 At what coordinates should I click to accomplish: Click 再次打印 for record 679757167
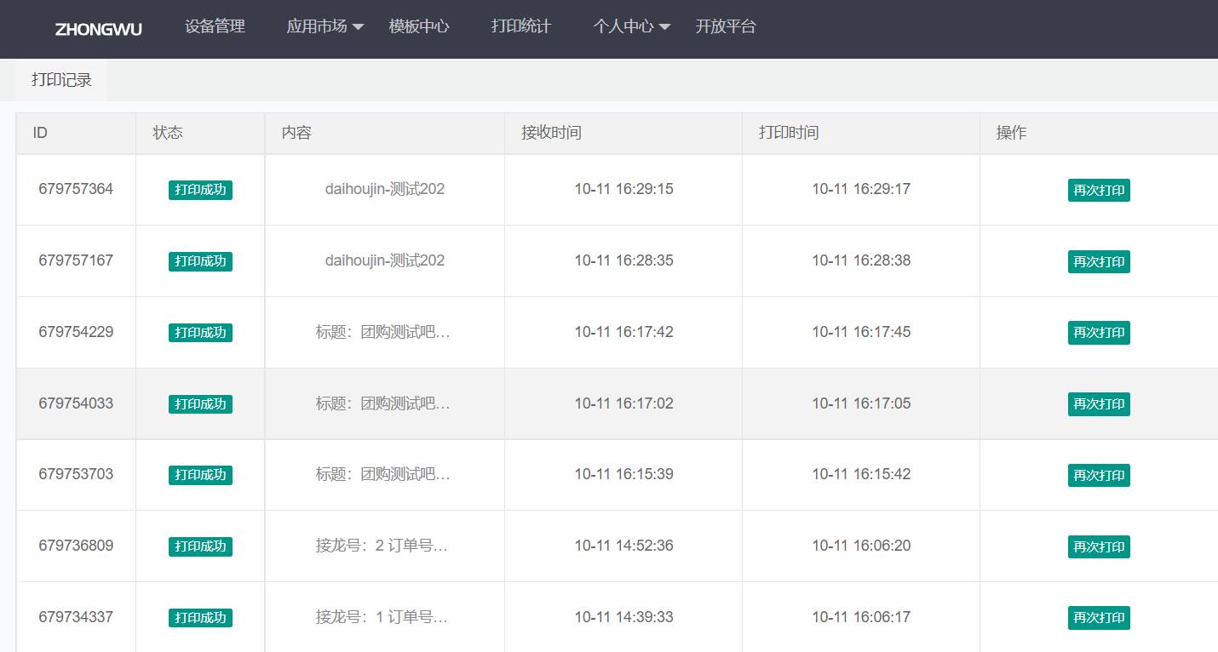tap(1099, 261)
